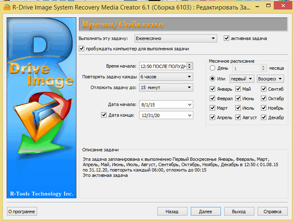This screenshot has width=294, height=221.
Task: Open the 'Воскресенье' weekday dropdown
Action: point(270,79)
